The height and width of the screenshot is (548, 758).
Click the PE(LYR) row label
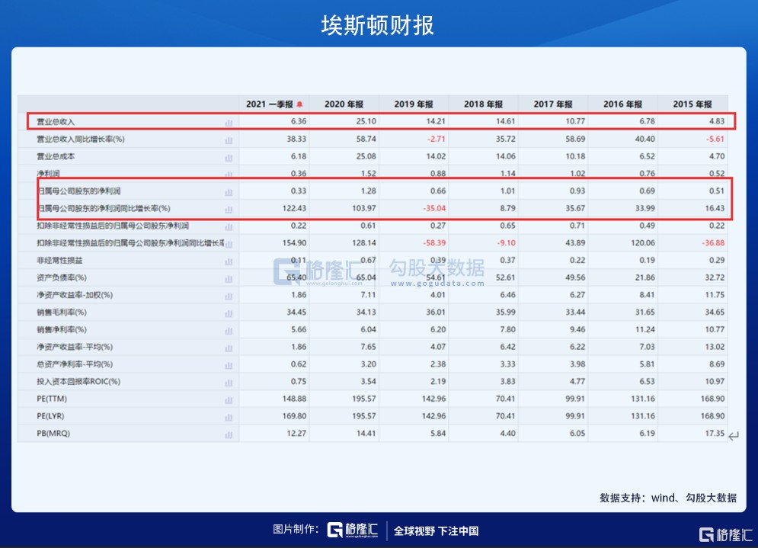pos(52,417)
